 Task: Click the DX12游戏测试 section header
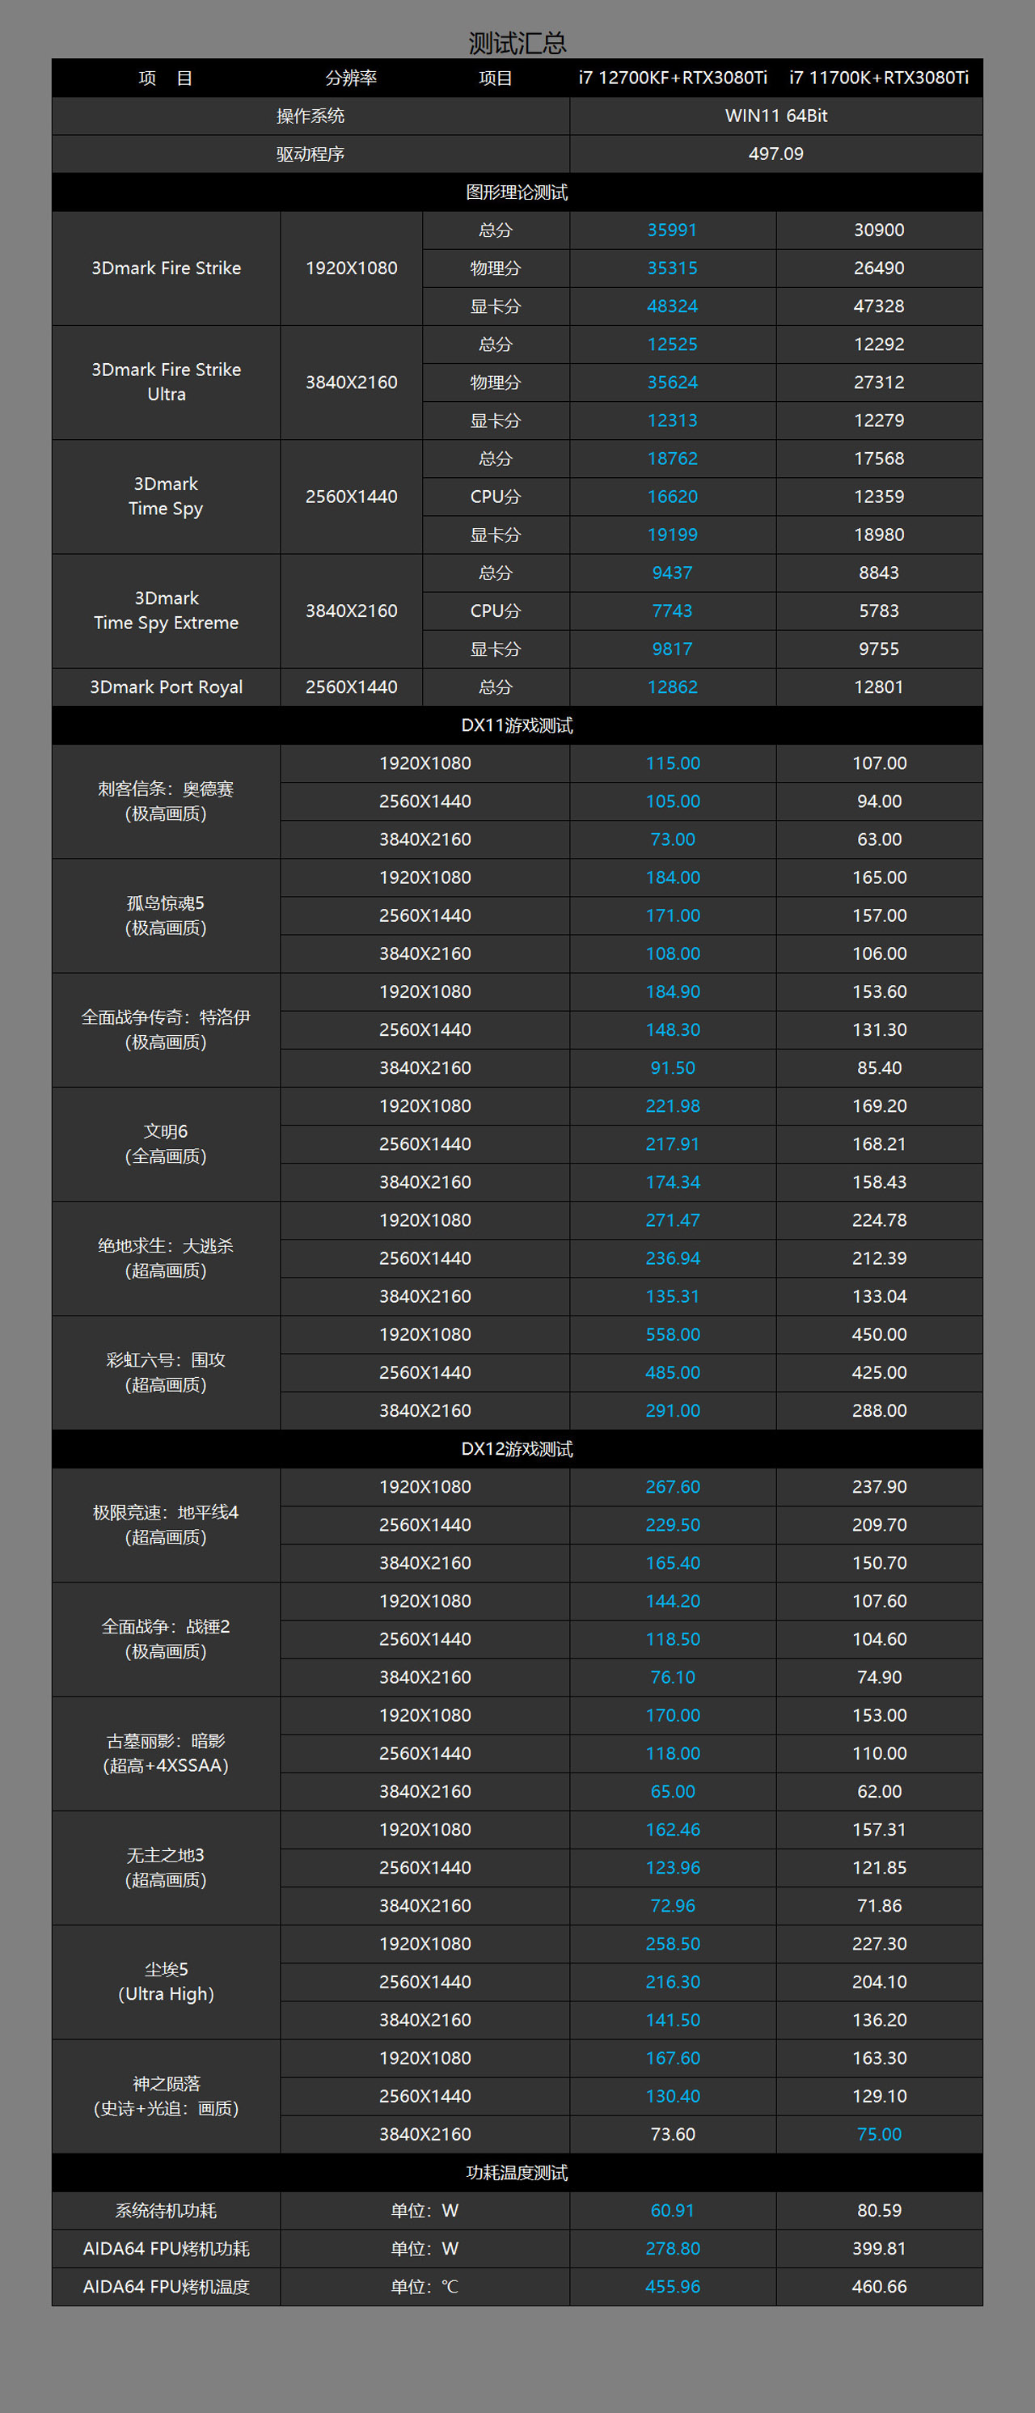coord(517,1449)
